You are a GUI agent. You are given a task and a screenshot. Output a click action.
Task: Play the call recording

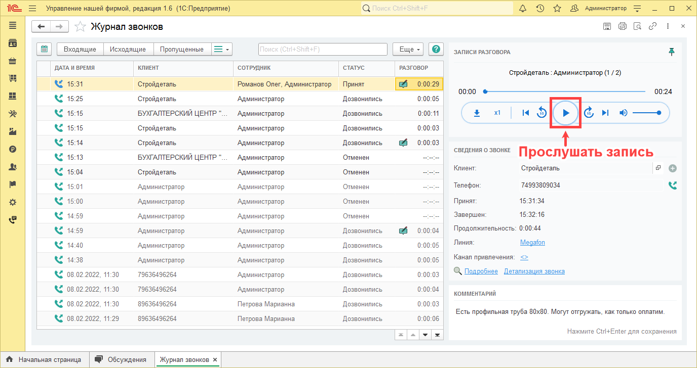[x=566, y=113]
